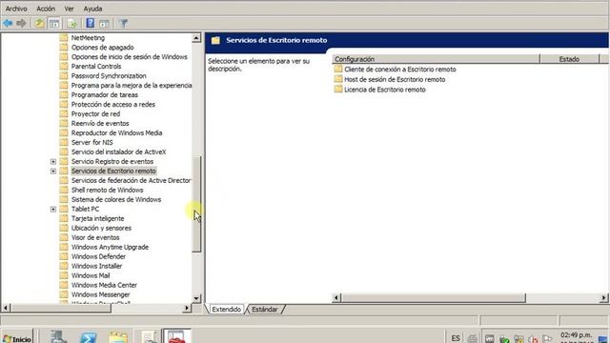
Task: Toggle the Show/Hide action pane icon
Action: 104,23
